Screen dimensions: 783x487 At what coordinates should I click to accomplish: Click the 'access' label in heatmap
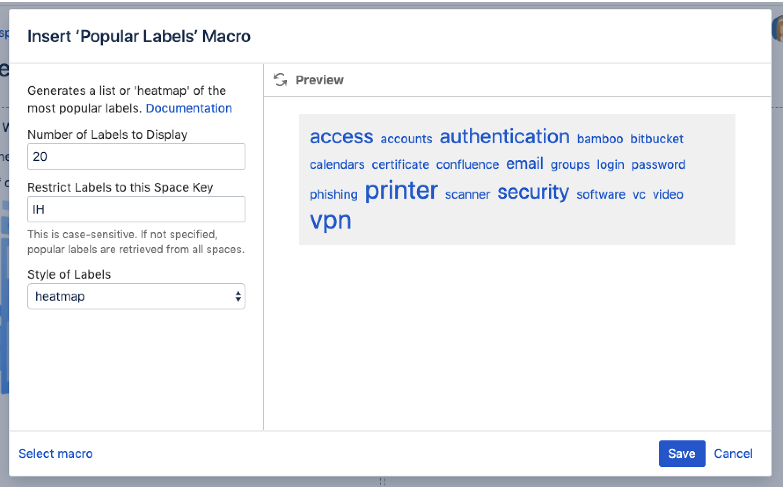(341, 137)
